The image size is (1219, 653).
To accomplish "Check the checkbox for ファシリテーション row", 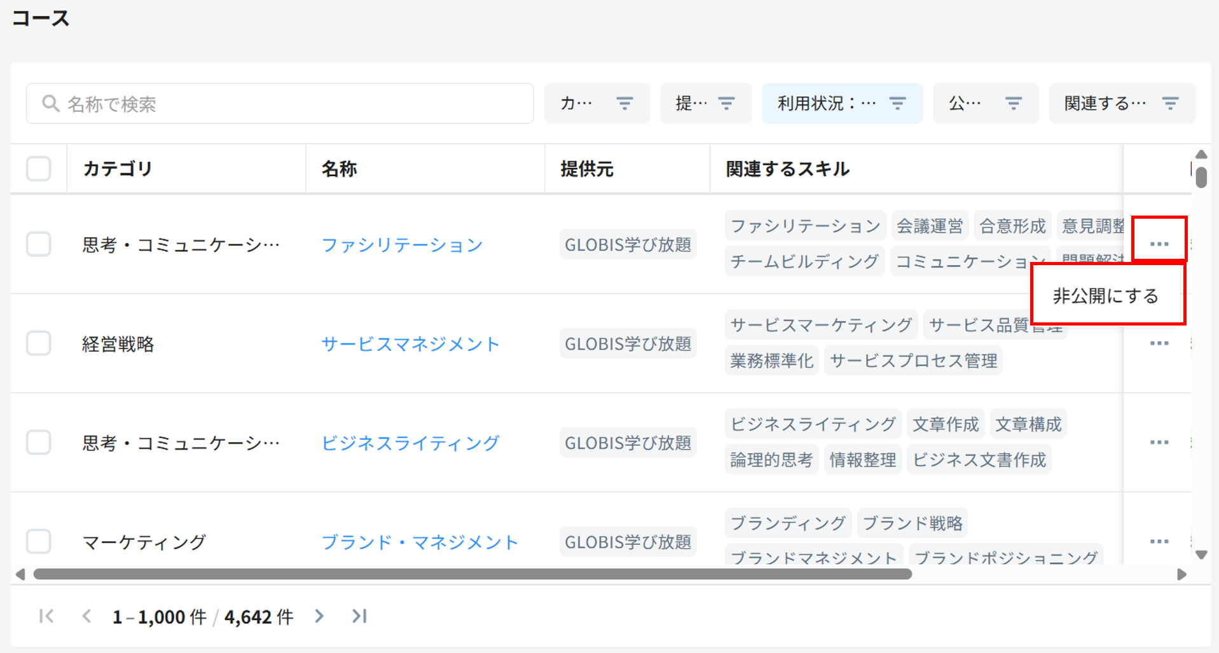I will click(x=39, y=244).
